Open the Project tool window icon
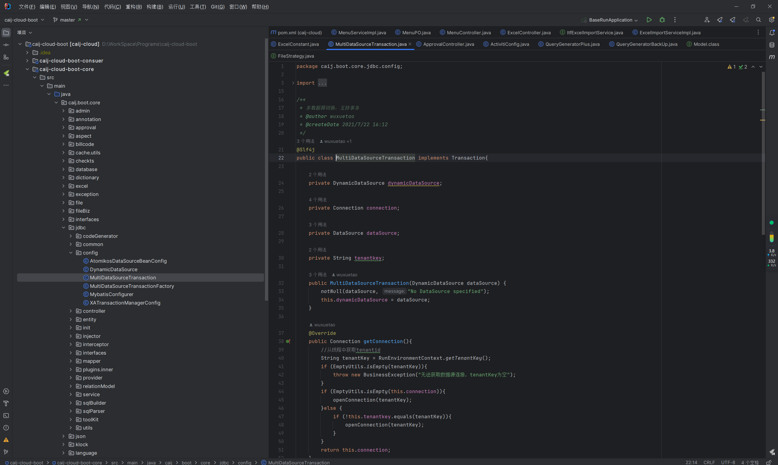The height and width of the screenshot is (465, 778). coord(6,32)
